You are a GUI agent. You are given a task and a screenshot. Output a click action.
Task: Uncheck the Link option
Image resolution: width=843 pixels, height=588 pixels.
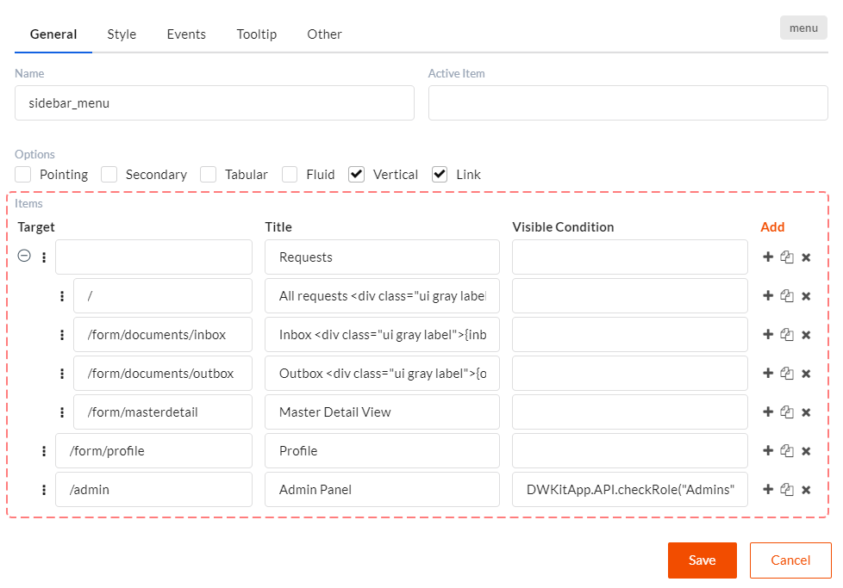coord(440,175)
